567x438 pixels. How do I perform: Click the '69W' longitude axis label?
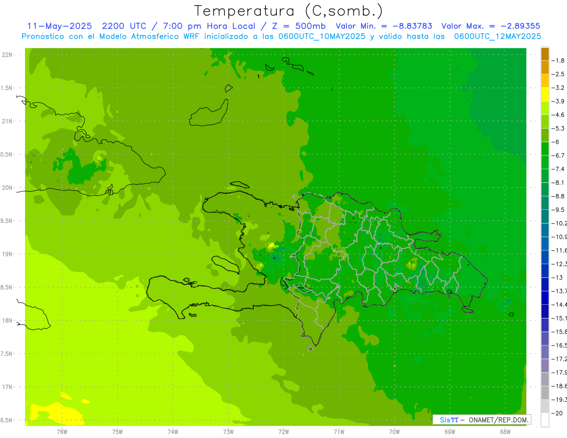450,431
